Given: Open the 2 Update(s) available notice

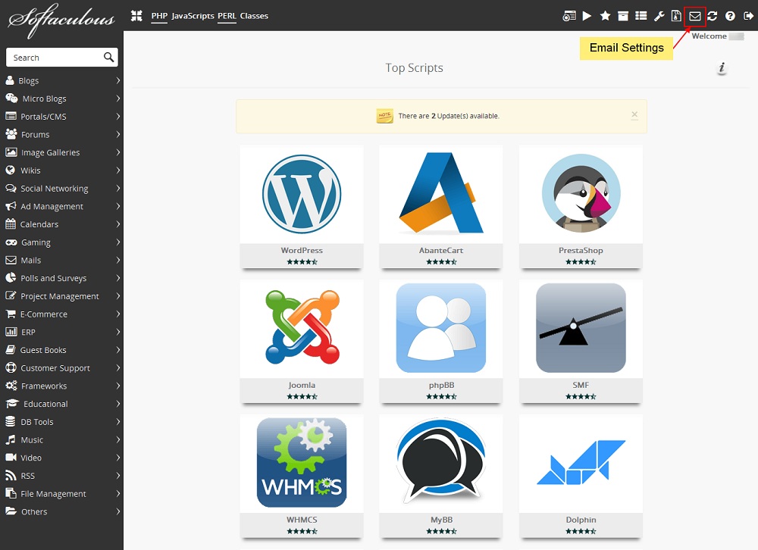Looking at the screenshot, I should click(449, 116).
